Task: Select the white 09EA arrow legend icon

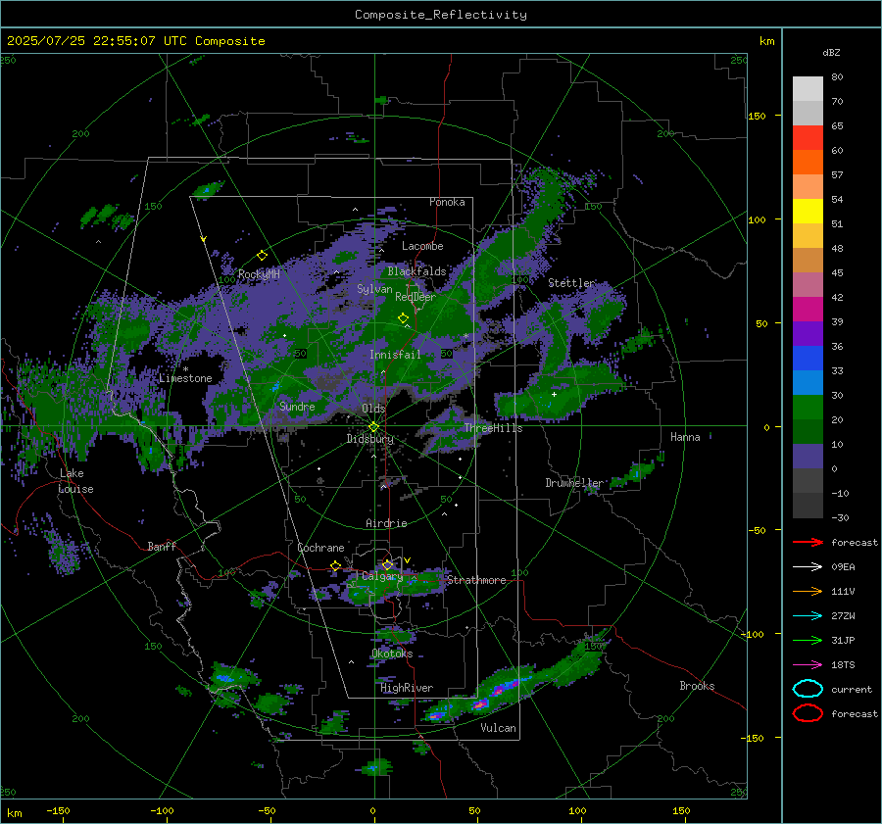Action: (808, 567)
